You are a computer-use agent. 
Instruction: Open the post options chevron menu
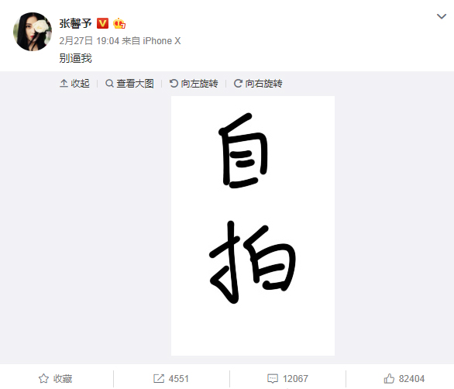click(x=442, y=16)
